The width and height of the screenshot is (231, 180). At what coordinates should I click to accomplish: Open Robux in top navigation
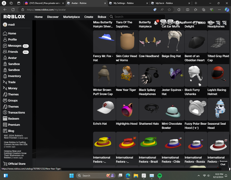102,17
